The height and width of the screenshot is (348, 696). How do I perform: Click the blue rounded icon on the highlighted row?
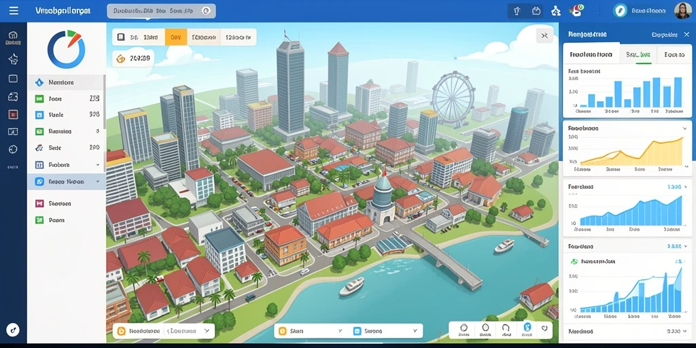point(39,181)
